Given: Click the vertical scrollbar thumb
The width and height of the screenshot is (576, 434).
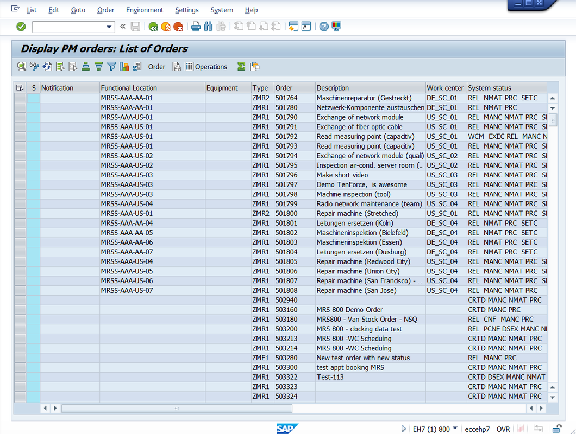Looking at the screenshot, I should pos(553,119).
